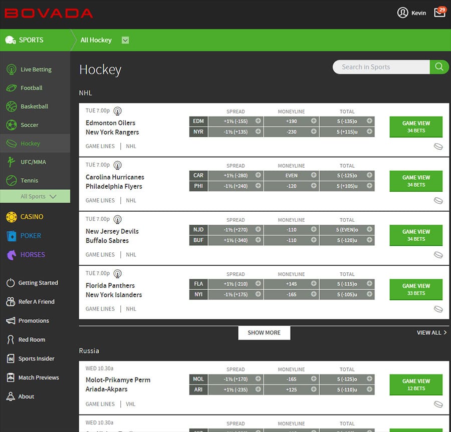Select Basketball in the sidebar
Viewport: 451px width, 432px height.
(35, 106)
